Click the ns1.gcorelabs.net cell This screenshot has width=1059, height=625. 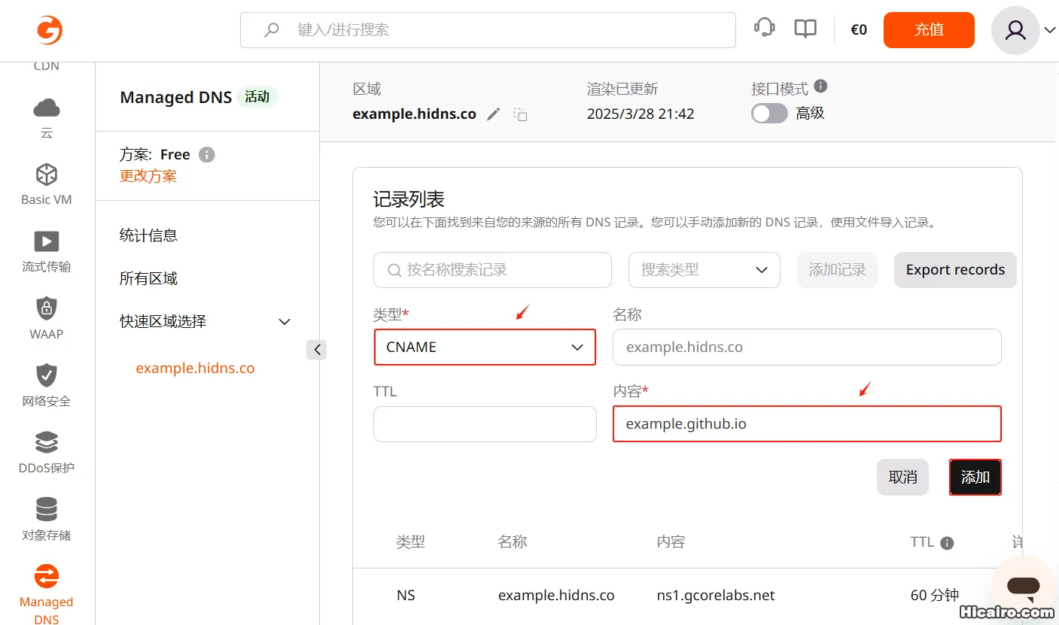pos(716,596)
